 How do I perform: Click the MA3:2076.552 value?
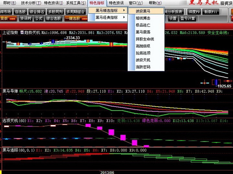click(109, 33)
